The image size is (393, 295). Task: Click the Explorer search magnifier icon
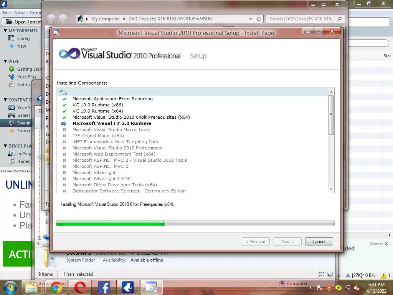[x=340, y=19]
